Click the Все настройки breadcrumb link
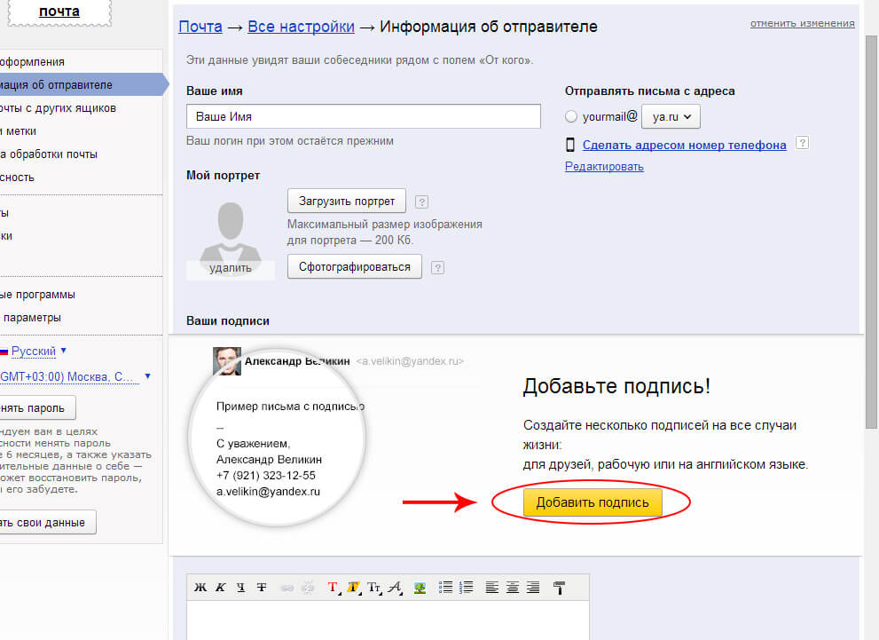 coord(301,27)
